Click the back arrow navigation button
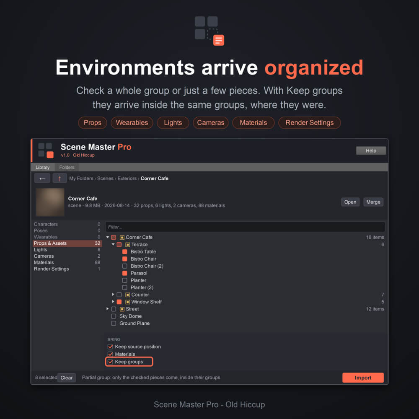The width and height of the screenshot is (419, 419). tap(42, 178)
